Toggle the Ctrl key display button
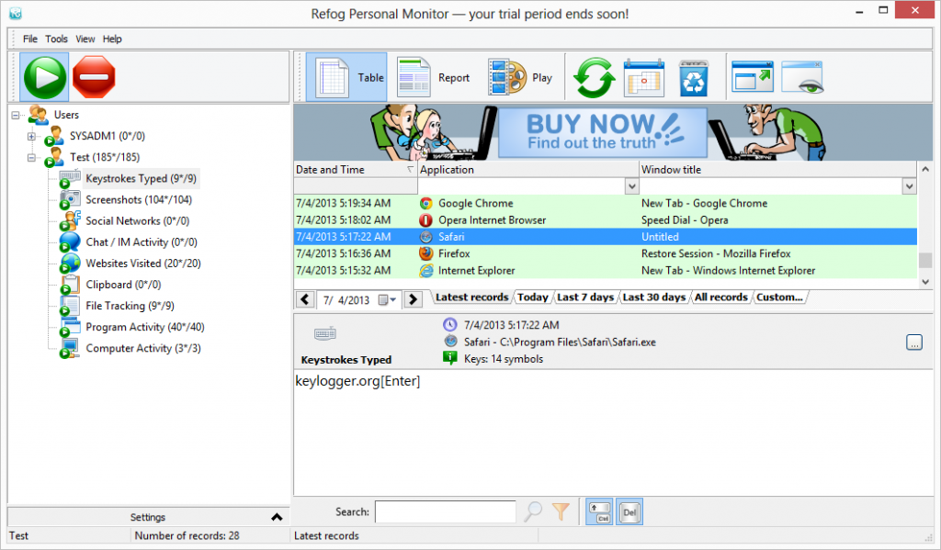 tap(599, 512)
